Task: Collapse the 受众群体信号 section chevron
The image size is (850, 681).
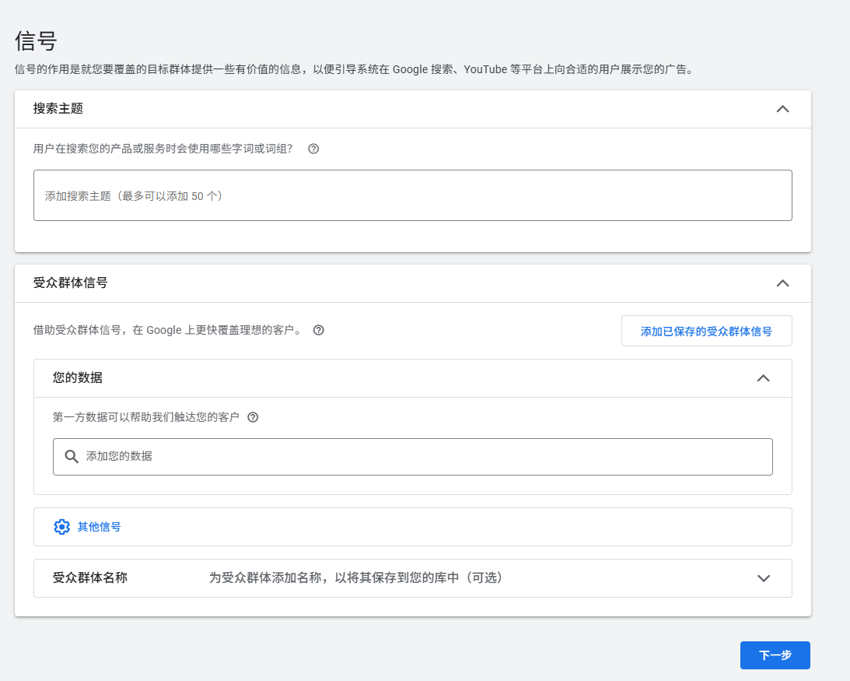Action: tap(782, 283)
